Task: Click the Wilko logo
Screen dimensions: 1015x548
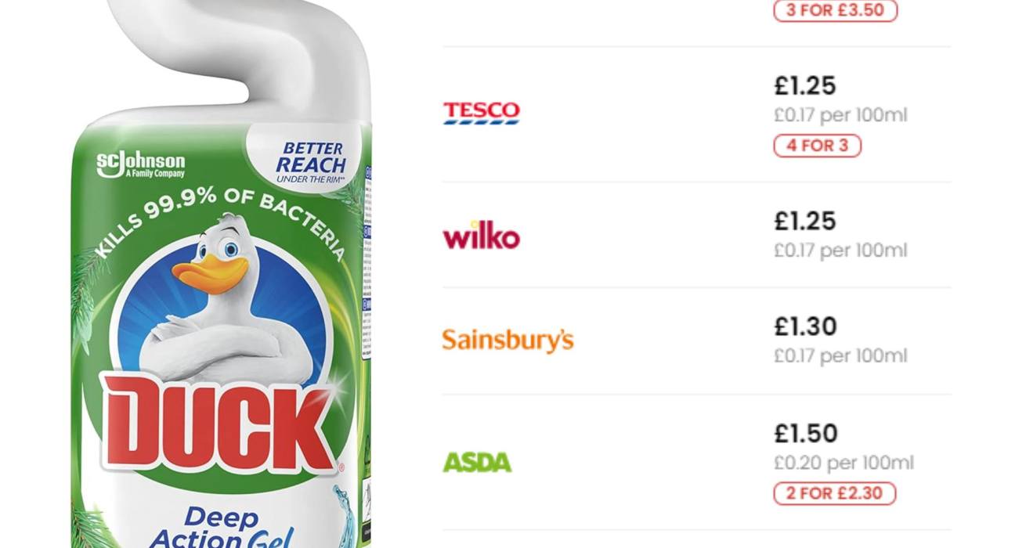Action: click(481, 236)
